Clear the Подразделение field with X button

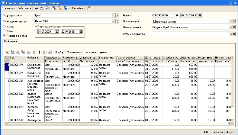tap(117, 16)
